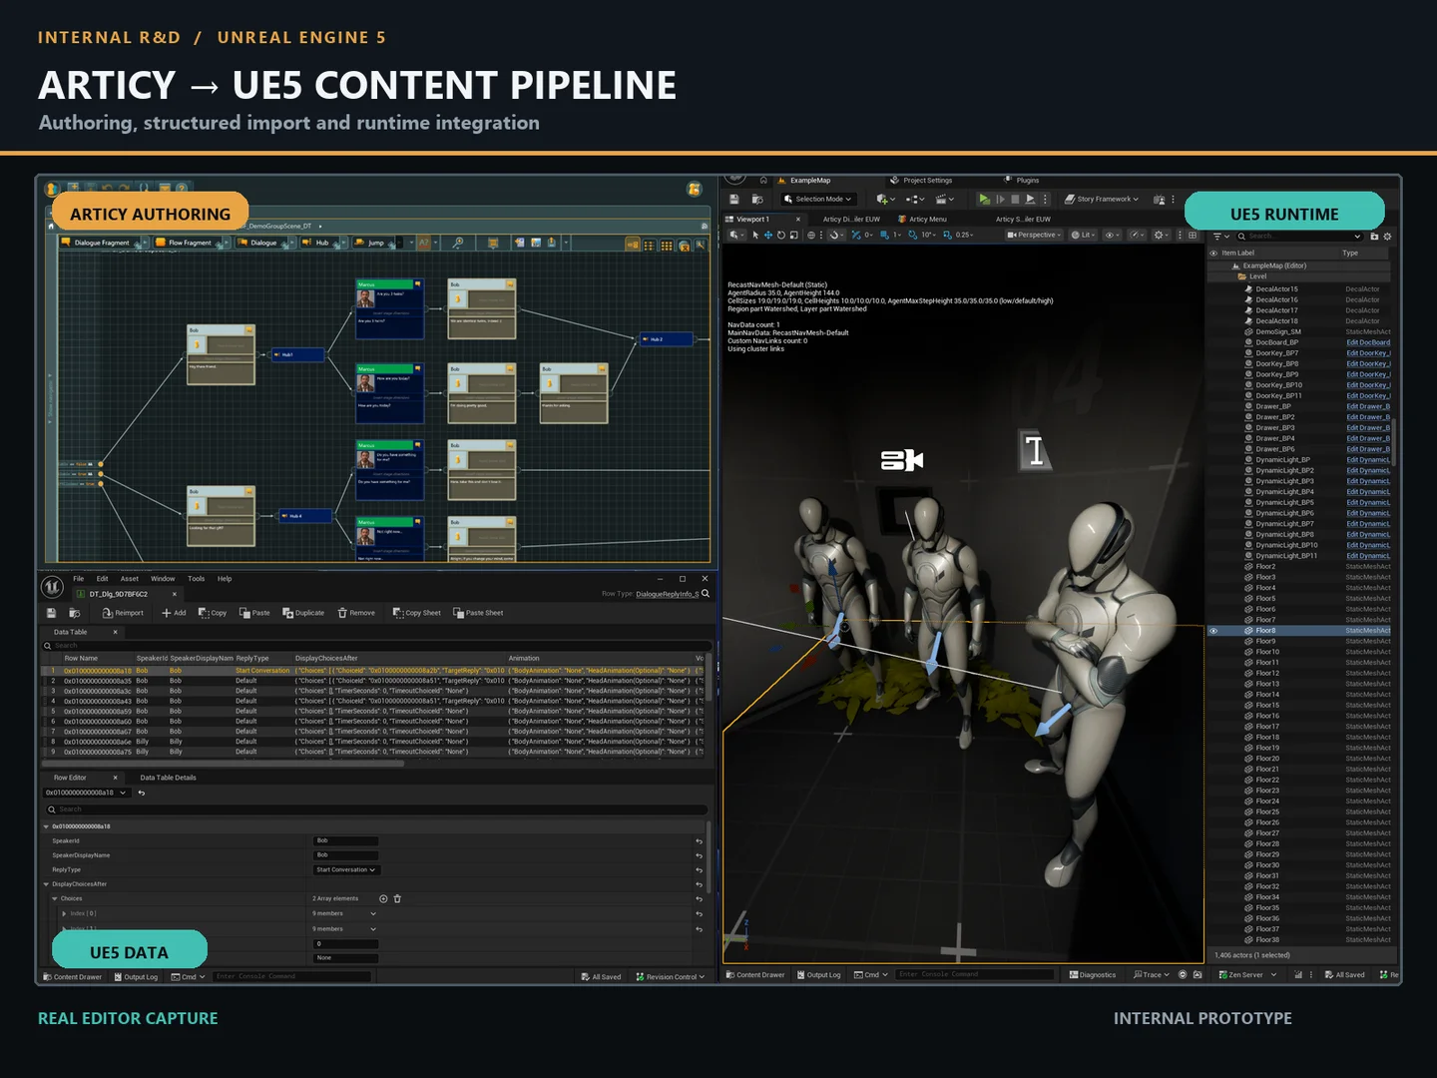Open the Asset menu

pos(130,579)
